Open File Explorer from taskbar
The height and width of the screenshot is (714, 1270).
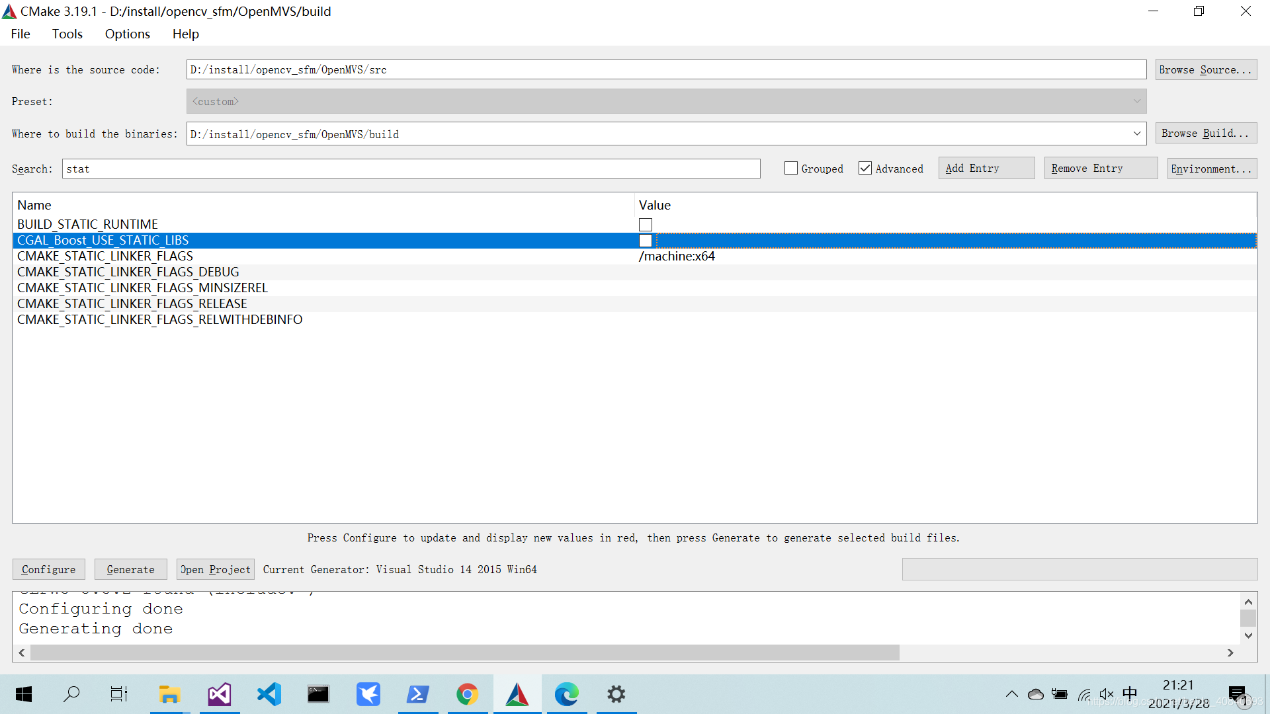[169, 694]
